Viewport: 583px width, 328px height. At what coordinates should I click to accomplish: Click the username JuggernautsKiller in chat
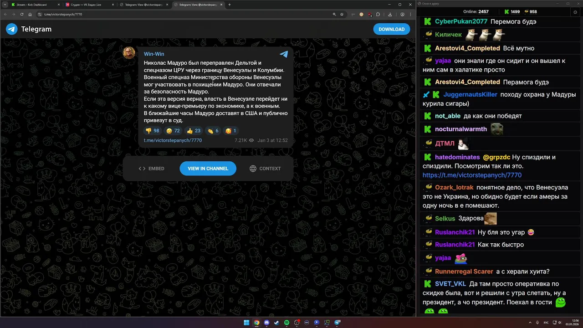[x=470, y=95]
